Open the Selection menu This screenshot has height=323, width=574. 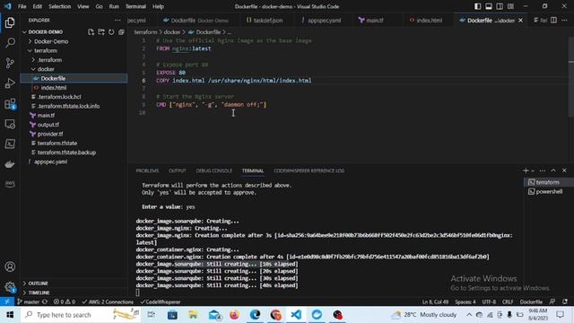coord(60,6)
